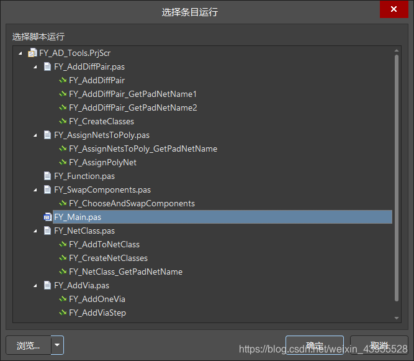Choose the FY_CreateNetClasses entry
The image size is (414, 361).
coord(108,258)
